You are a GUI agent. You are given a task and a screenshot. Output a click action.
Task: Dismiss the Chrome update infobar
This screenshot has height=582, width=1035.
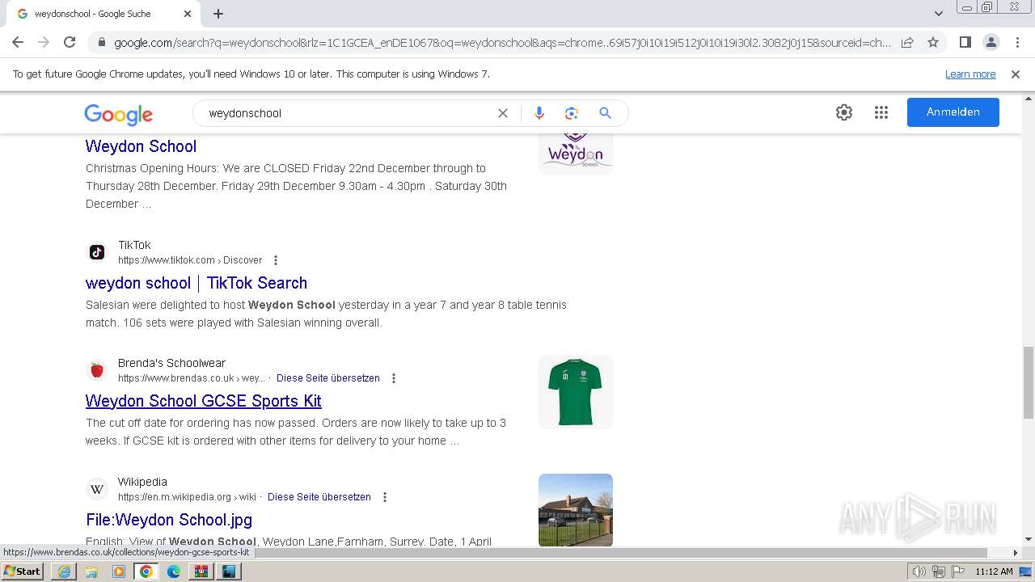click(x=1016, y=74)
